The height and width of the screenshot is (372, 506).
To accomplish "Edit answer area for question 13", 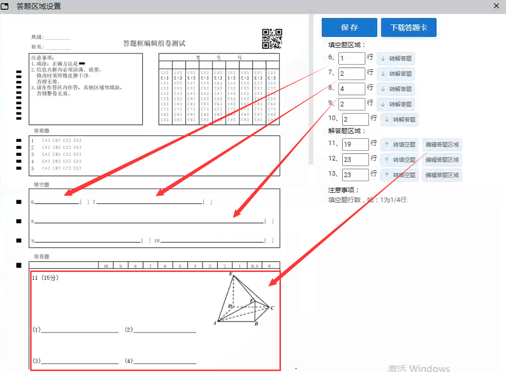I will [x=442, y=175].
